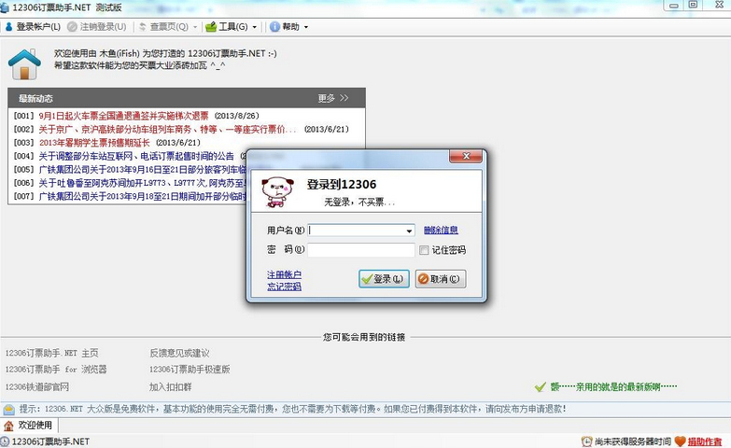Viewport: 731px width, 448px height.
Task: Click the cartoon mascot in login dialog
Action: 277,191
